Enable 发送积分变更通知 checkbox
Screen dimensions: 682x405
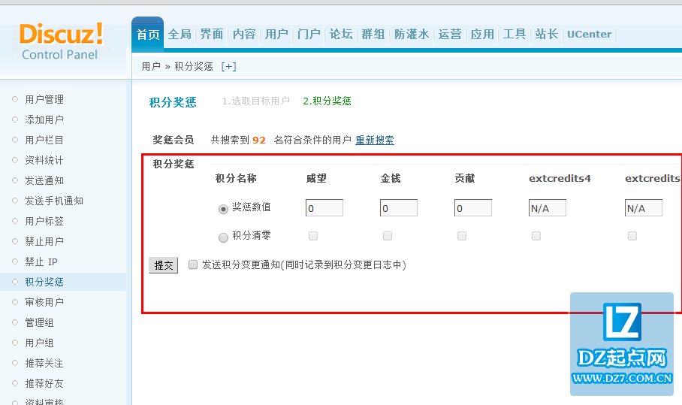[193, 264]
